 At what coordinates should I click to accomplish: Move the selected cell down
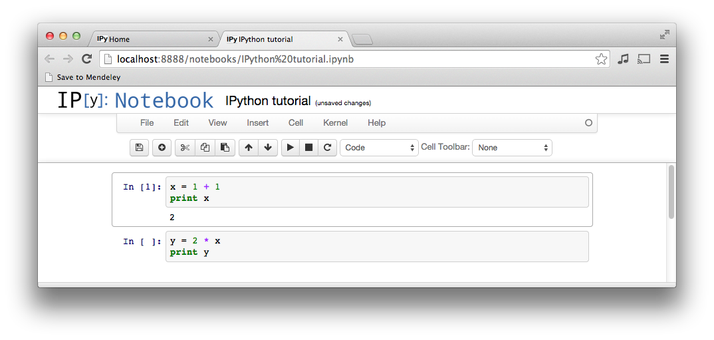point(267,148)
